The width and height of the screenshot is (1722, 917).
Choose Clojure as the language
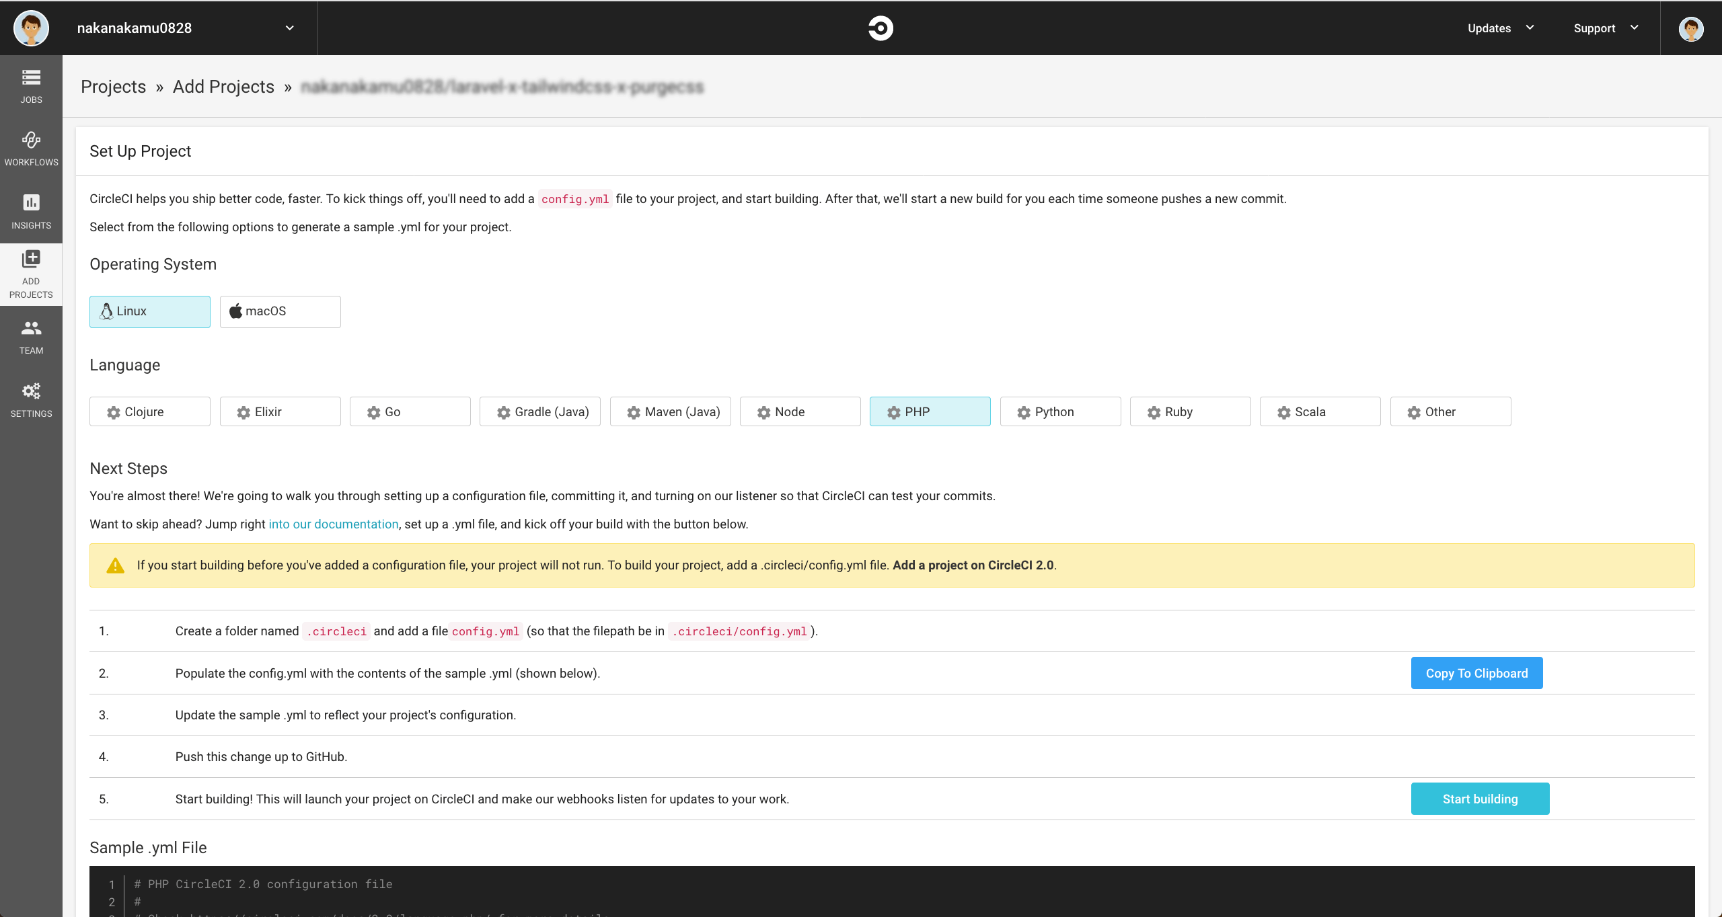click(150, 411)
